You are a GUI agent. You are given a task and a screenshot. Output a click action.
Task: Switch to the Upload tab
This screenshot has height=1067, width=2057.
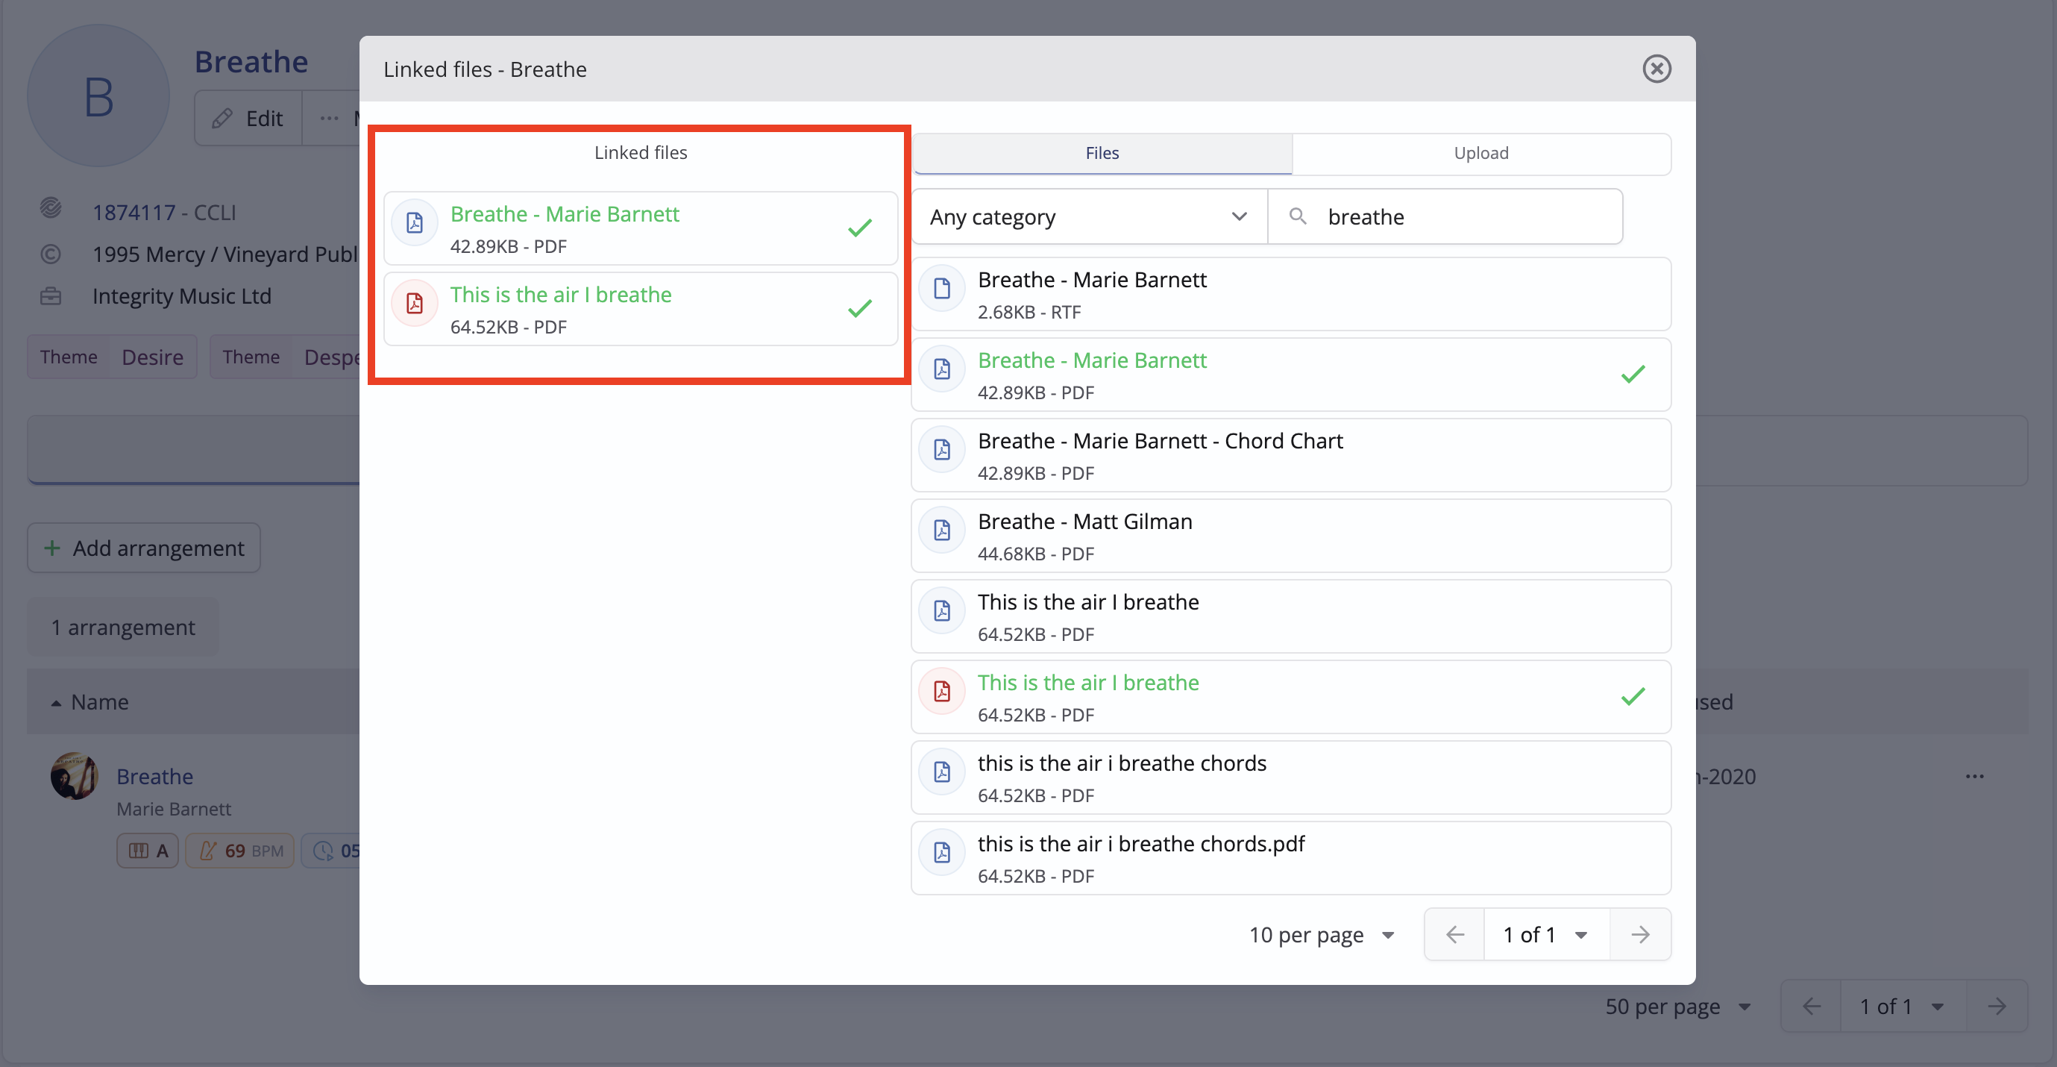click(1480, 152)
